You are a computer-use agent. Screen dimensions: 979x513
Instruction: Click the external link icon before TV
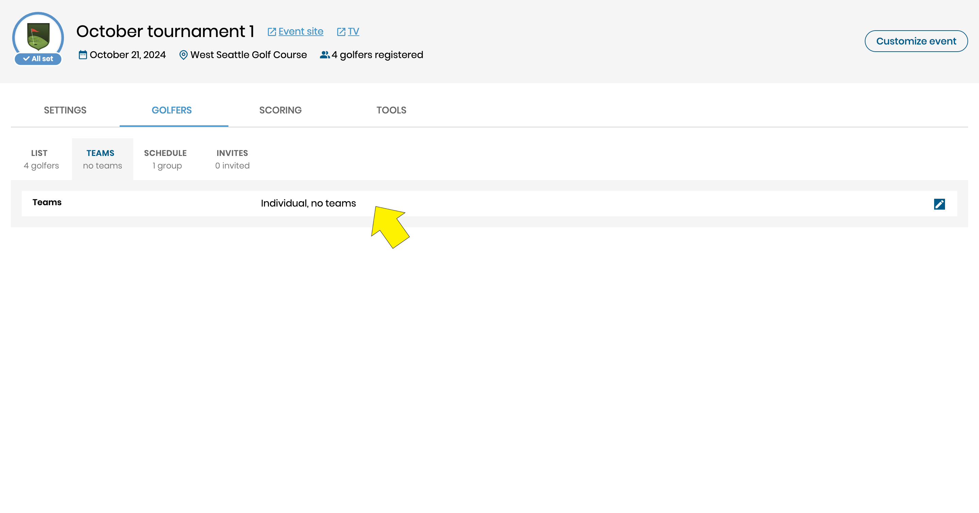pos(341,32)
